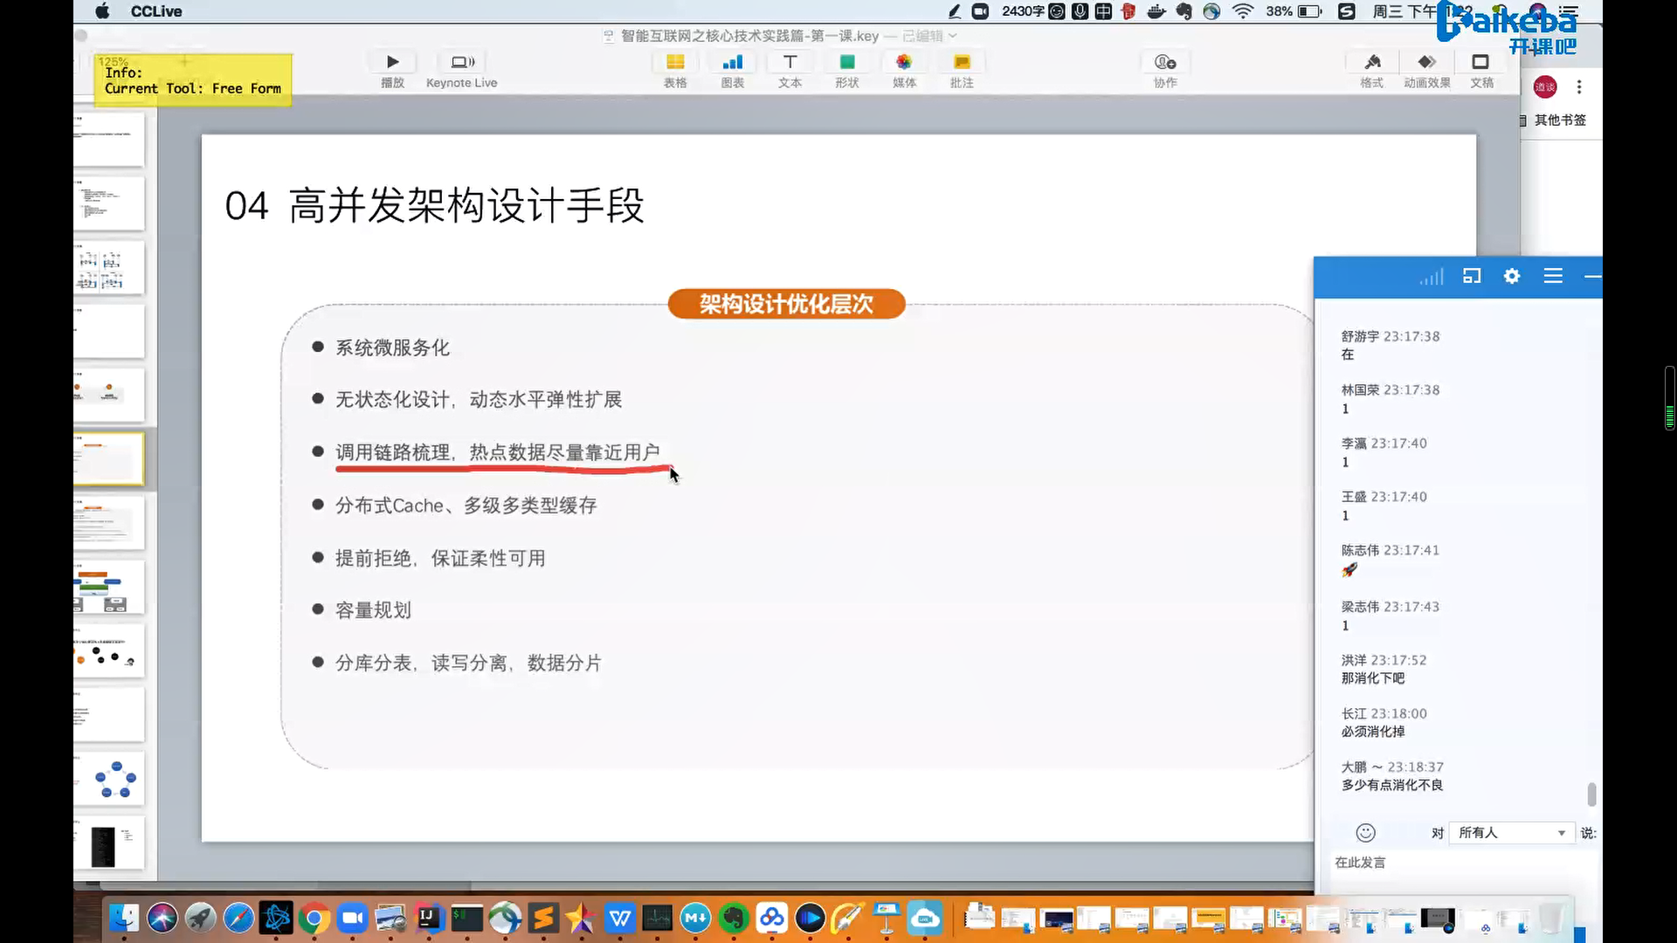Open the collaborate (协作) icon
Screen dimensions: 1677x943
(1165, 62)
